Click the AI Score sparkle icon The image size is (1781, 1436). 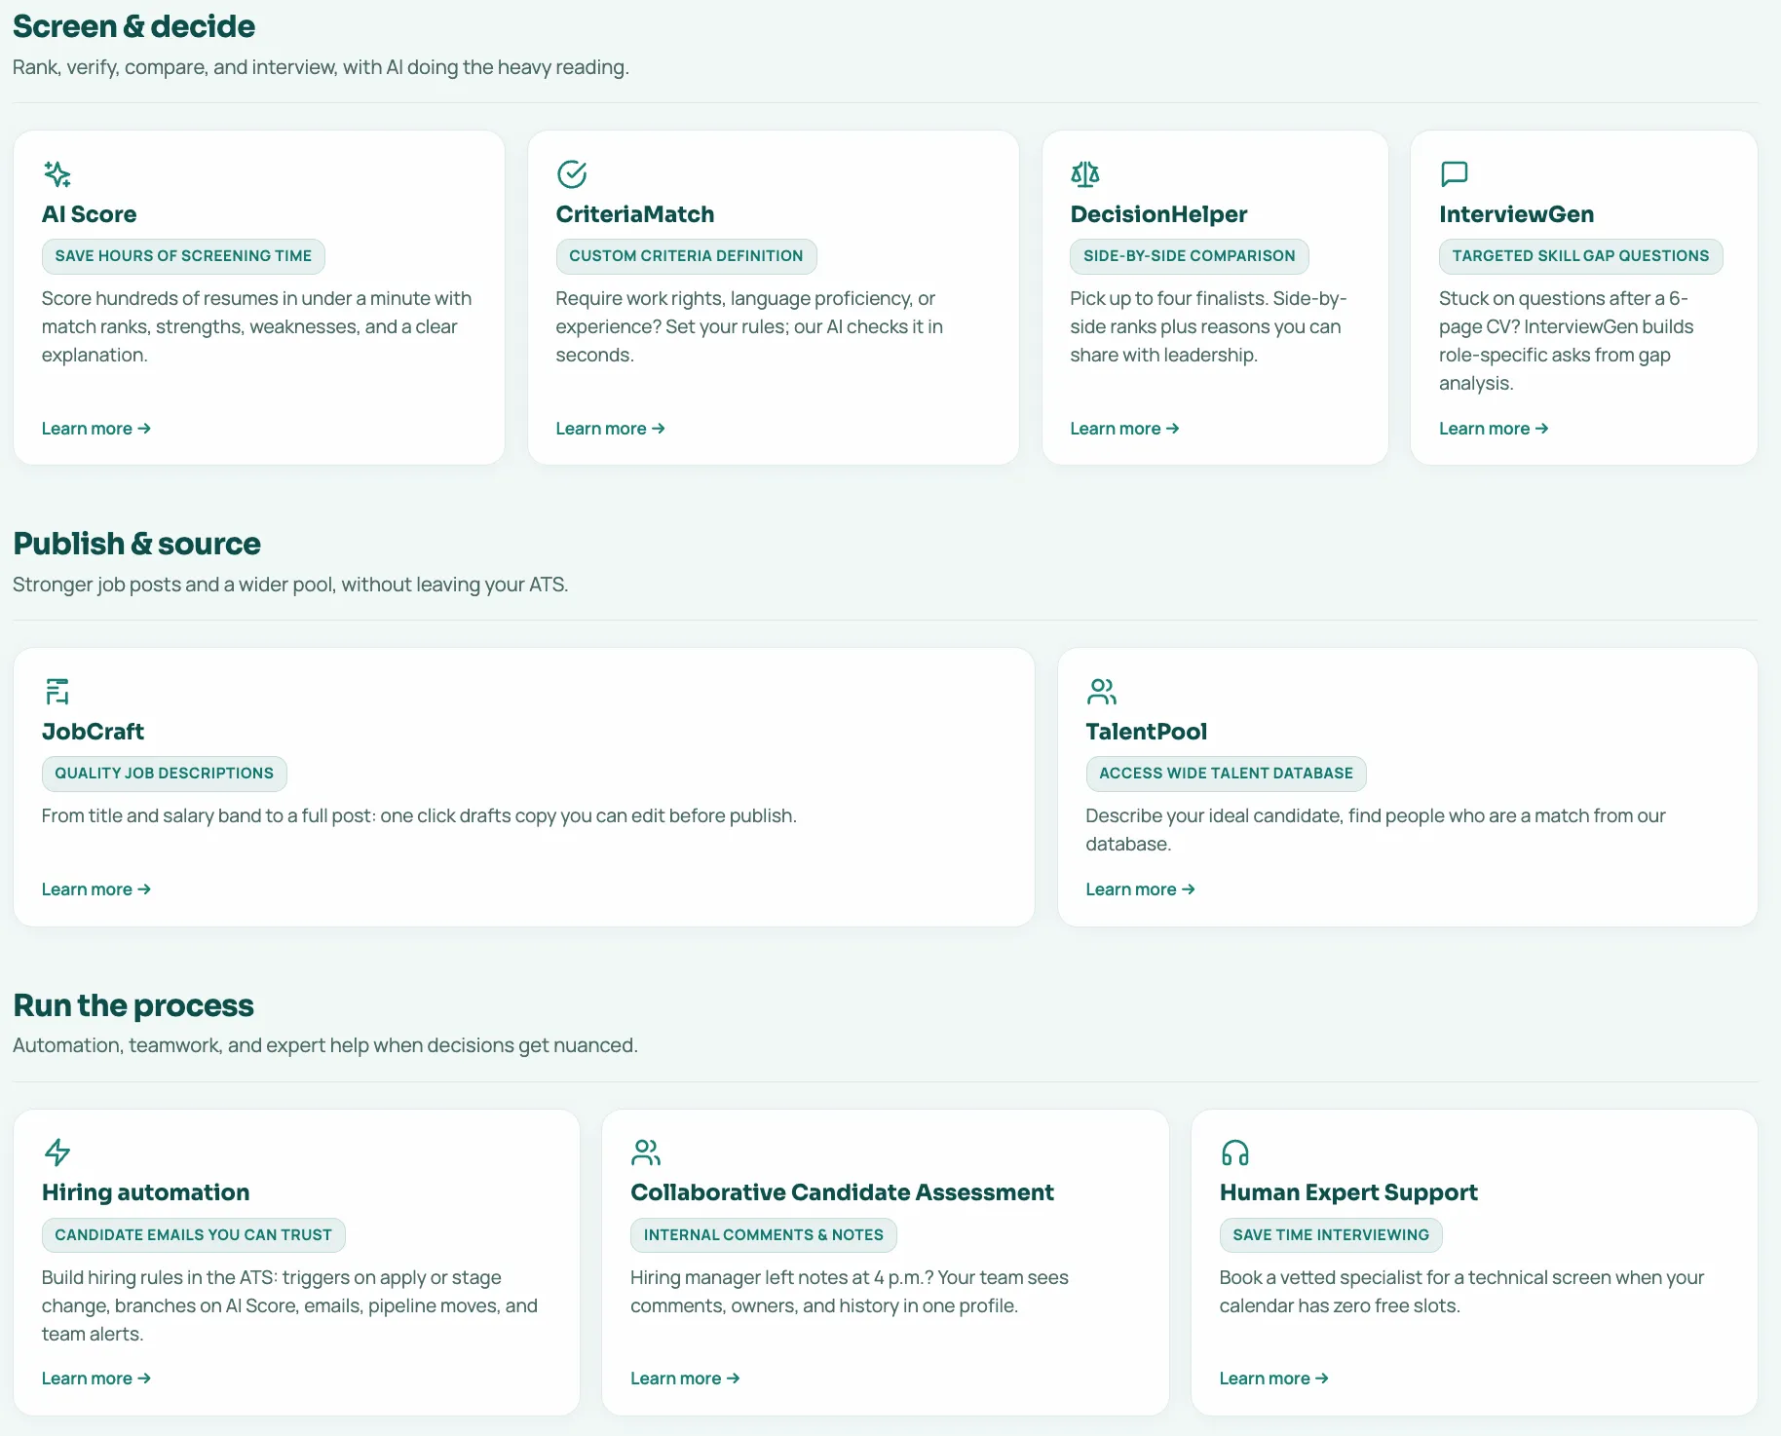(x=57, y=174)
